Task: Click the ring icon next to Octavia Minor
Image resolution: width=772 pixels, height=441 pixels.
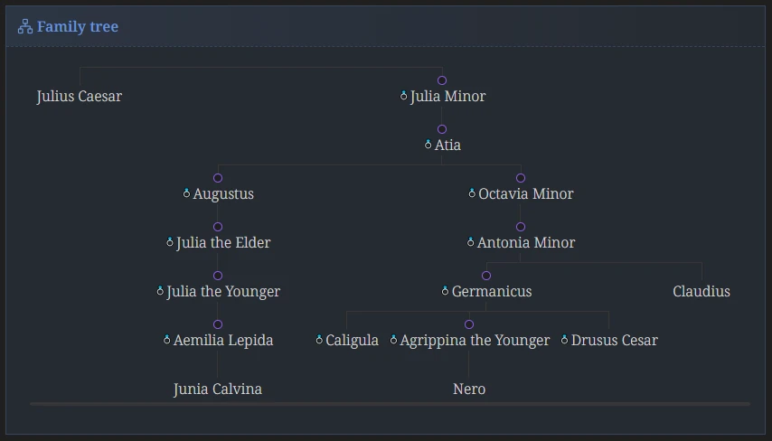Action: (x=472, y=193)
